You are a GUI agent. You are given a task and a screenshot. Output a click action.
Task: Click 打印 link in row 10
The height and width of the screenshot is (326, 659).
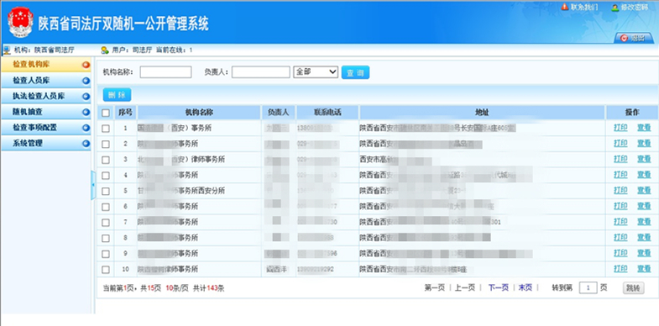620,269
